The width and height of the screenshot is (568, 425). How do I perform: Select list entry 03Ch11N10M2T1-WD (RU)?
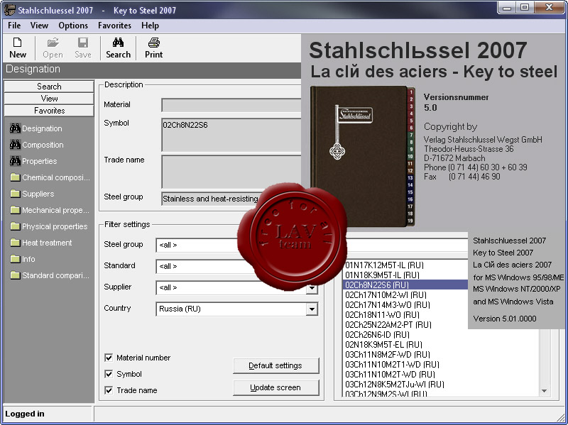click(392, 365)
